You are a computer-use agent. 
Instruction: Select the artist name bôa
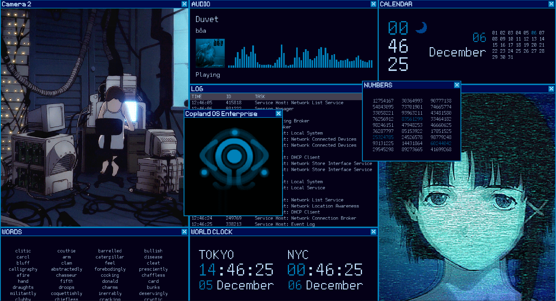(201, 30)
